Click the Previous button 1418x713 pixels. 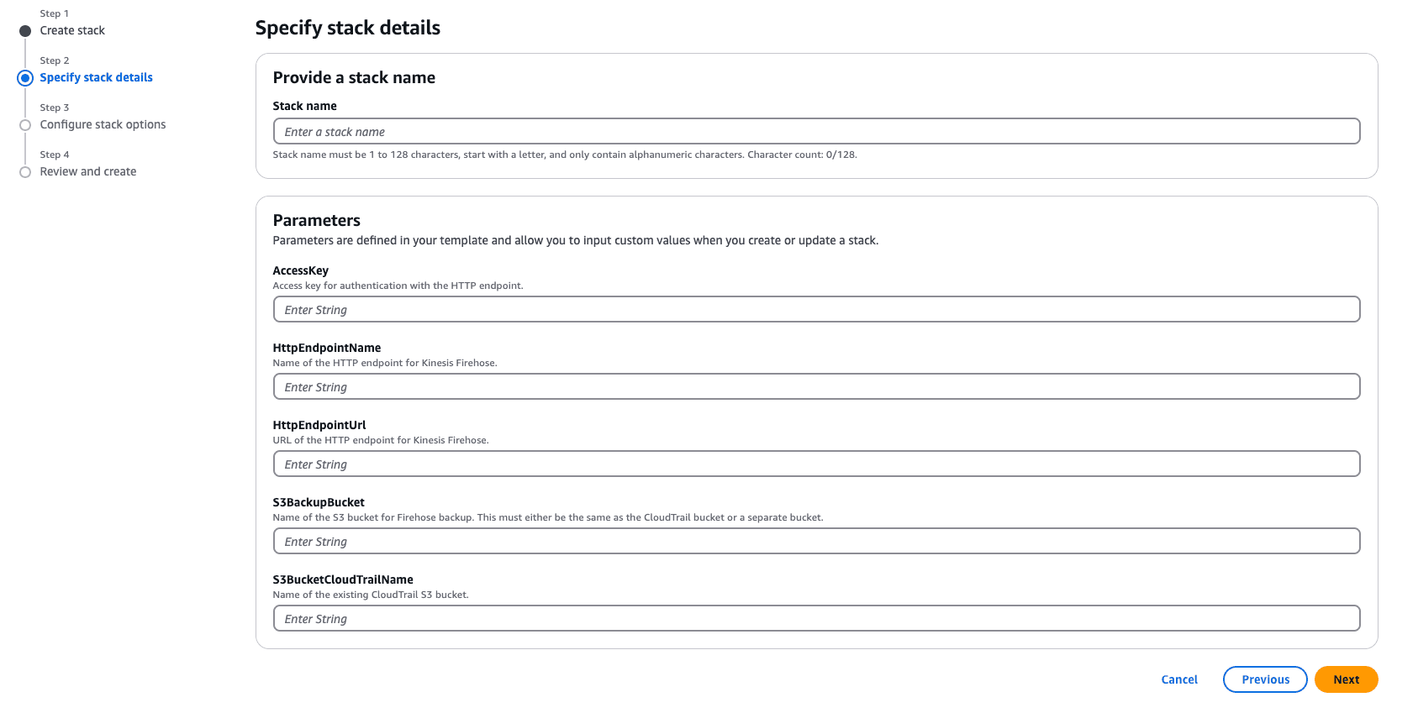point(1265,679)
